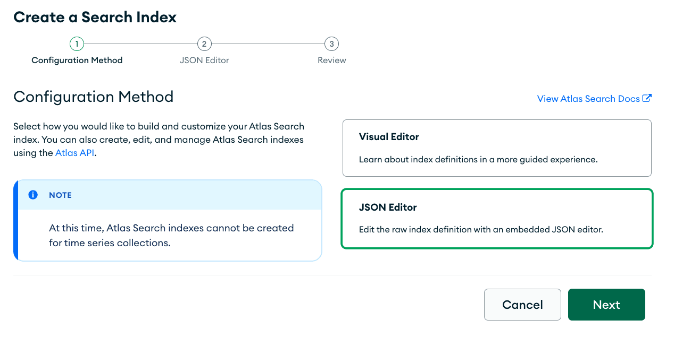
Task: Click the progress line between steps 2 and 3
Action: pyautogui.click(x=268, y=44)
